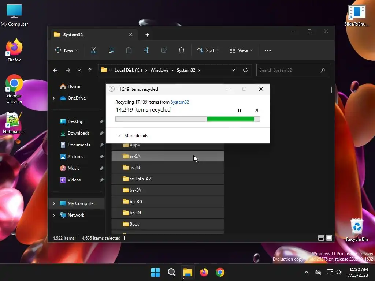Click chevron after System32 in breadcrumb
Viewport: 375px width, 281px height.
(x=199, y=70)
